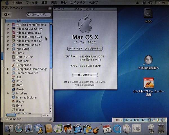
Task: Click the バージョン 10.3.2 text
Action: point(85,42)
